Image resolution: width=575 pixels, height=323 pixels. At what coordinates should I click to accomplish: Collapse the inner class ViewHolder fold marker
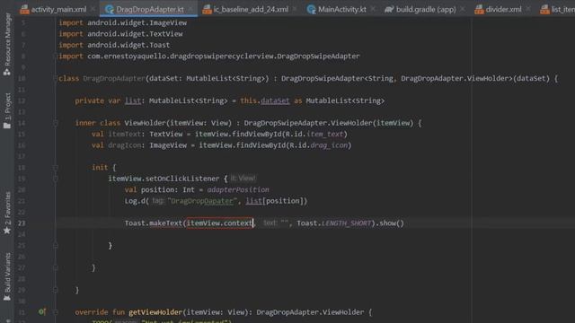56,123
